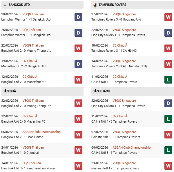Image resolution: width=174 pixels, height=172 pixels.
Task: Open Bangkok Utd 3-1 Kanchanaburi Power match
Action: (28, 168)
